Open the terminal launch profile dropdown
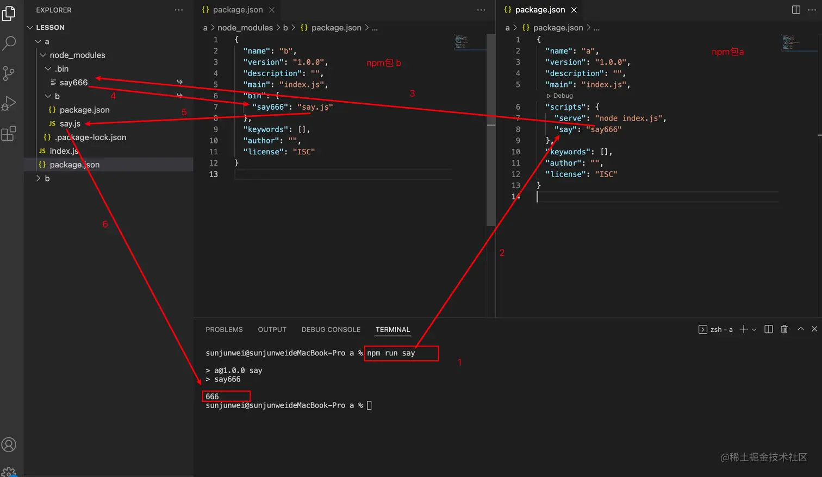This screenshot has height=477, width=822. click(754, 329)
